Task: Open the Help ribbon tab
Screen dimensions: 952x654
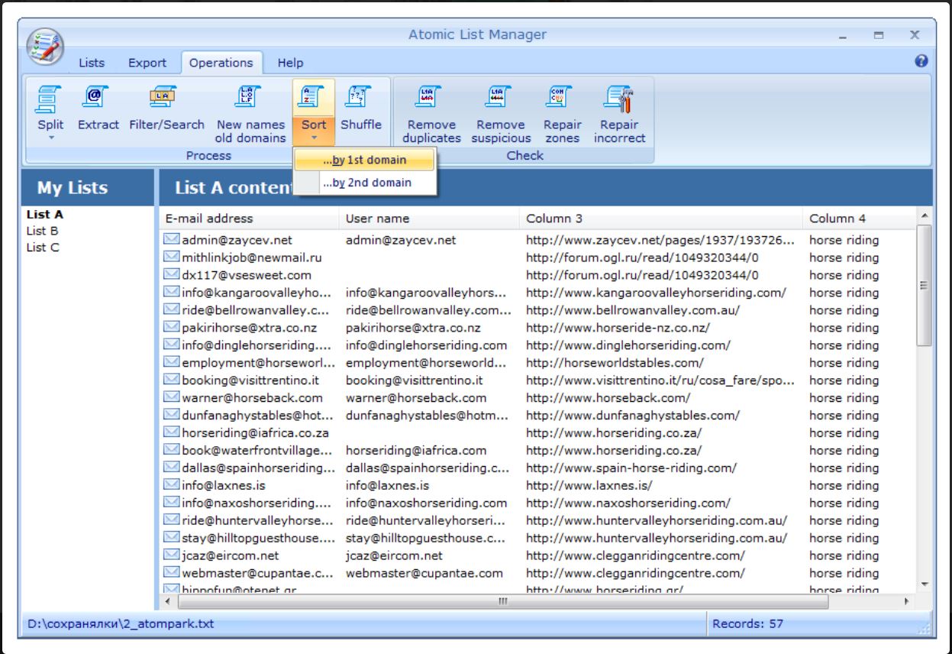Action: pos(290,63)
